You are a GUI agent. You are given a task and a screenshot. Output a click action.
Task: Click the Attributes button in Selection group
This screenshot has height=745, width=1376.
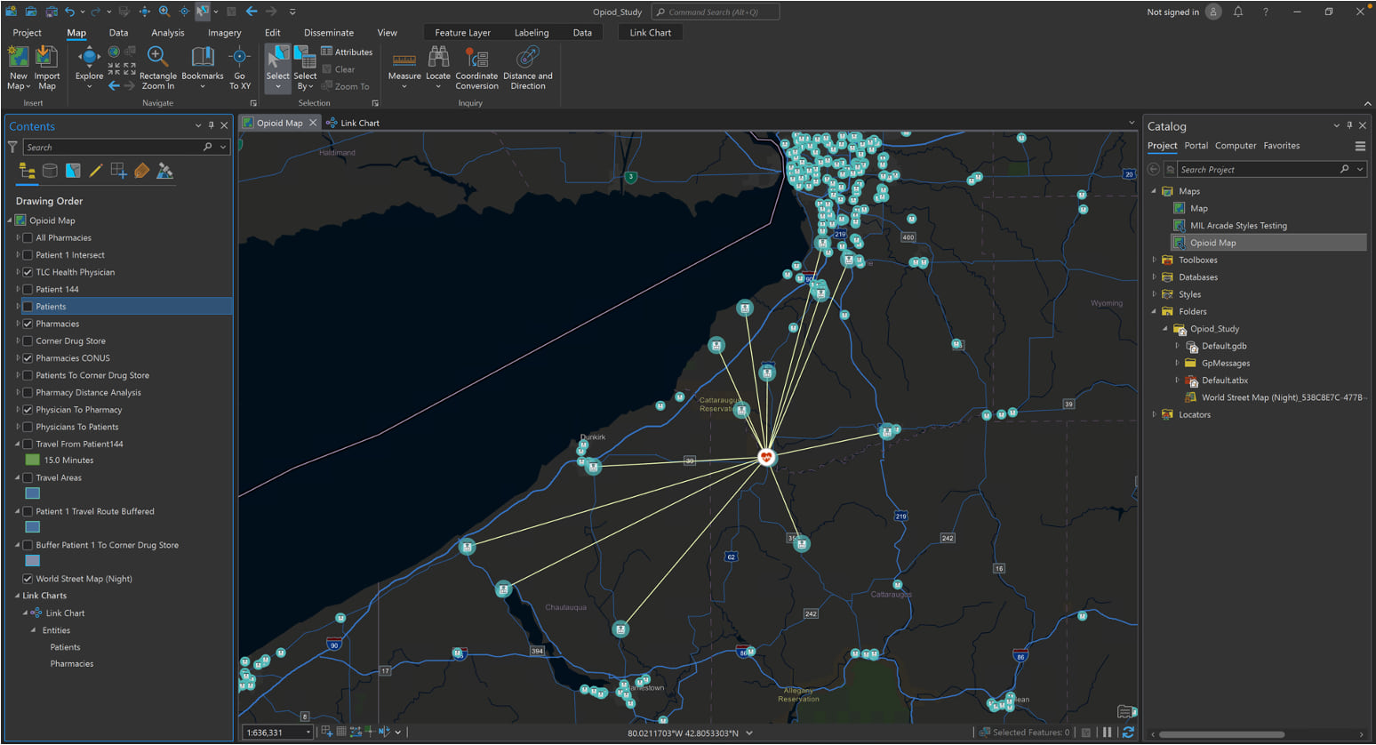click(x=347, y=52)
